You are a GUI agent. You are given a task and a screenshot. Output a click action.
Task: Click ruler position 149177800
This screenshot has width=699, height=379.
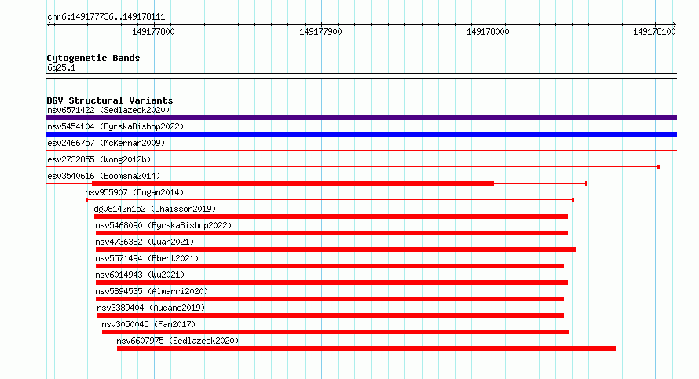[153, 31]
